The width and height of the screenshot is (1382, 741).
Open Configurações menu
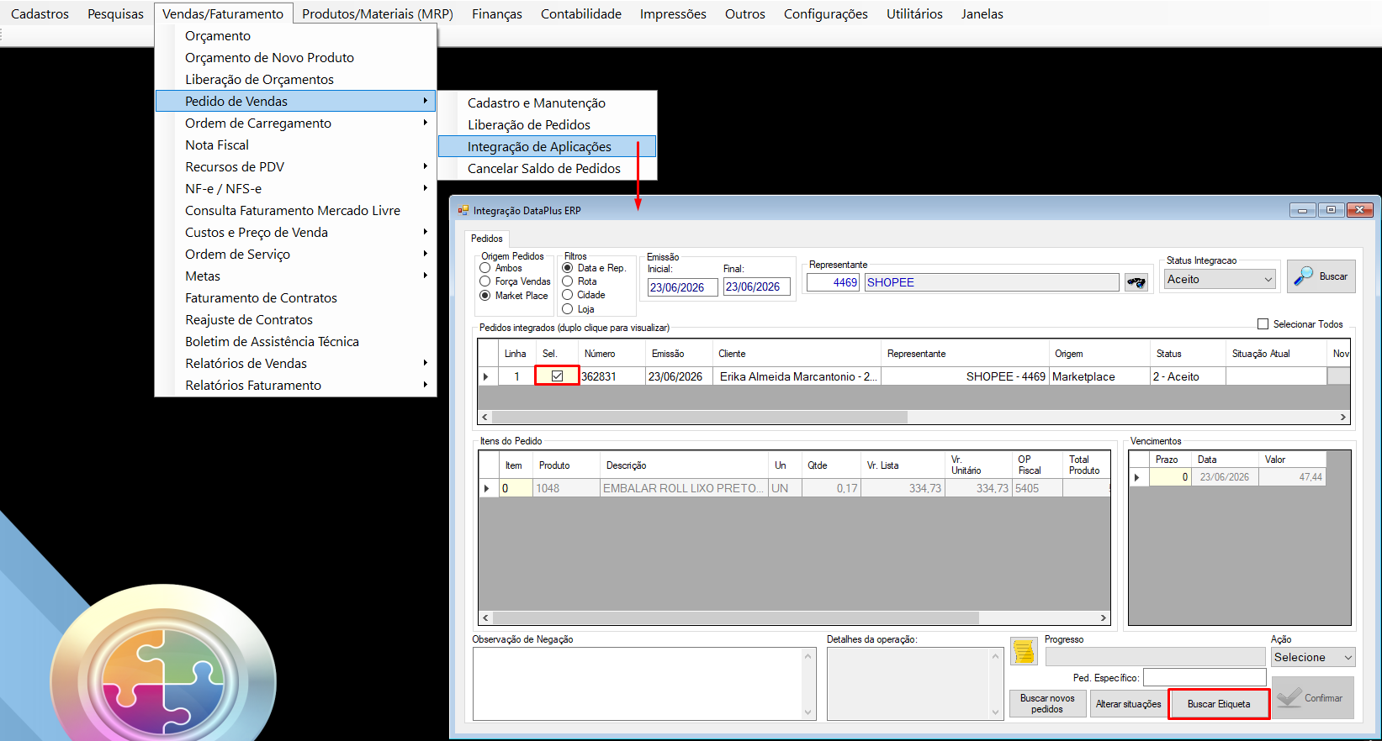pos(825,14)
